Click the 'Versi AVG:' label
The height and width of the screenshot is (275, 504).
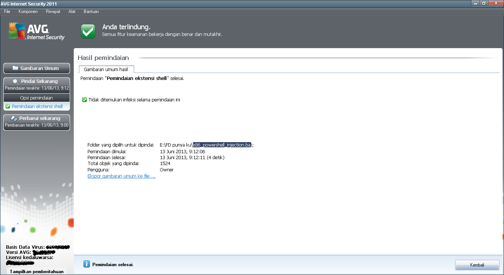click(x=19, y=252)
